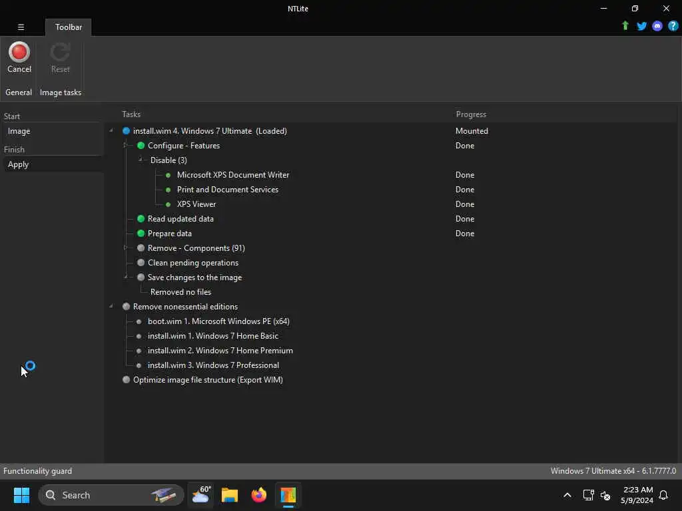This screenshot has width=682, height=511.
Task: Select Clean pending operations text
Action: 192,263
